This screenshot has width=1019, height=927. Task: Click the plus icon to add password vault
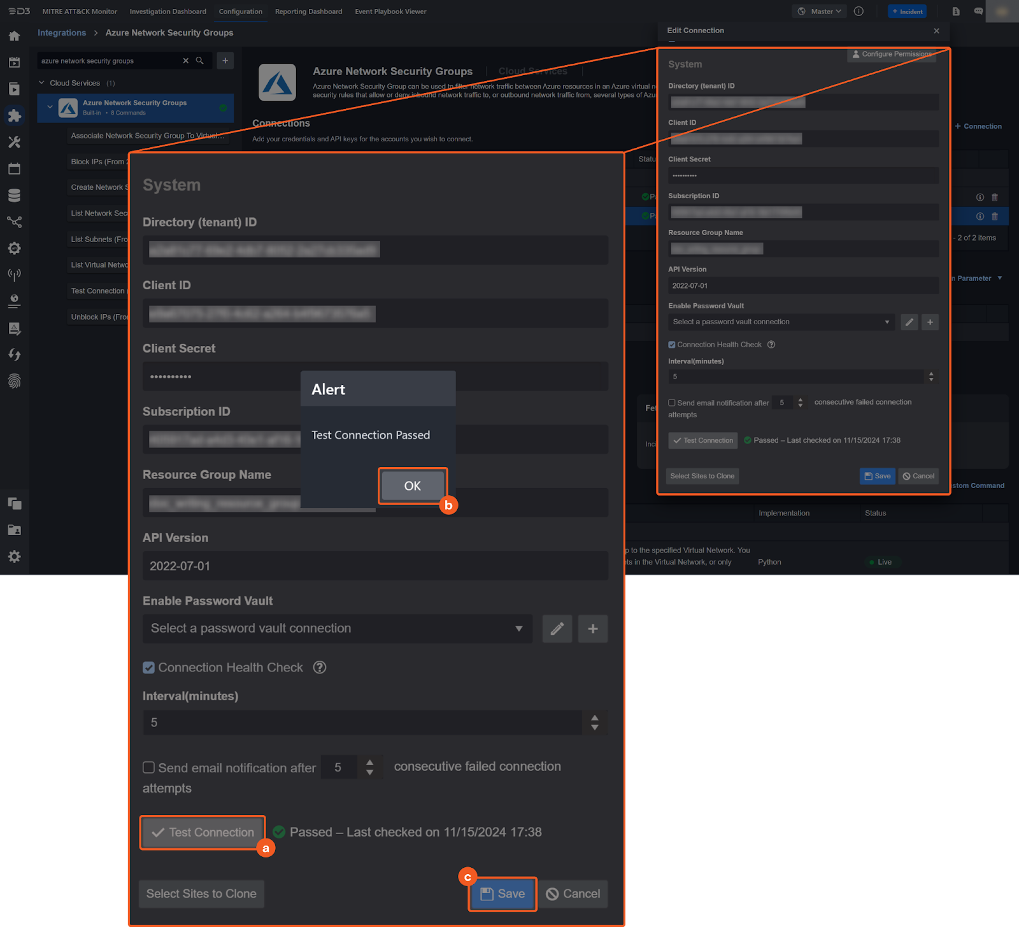[592, 629]
